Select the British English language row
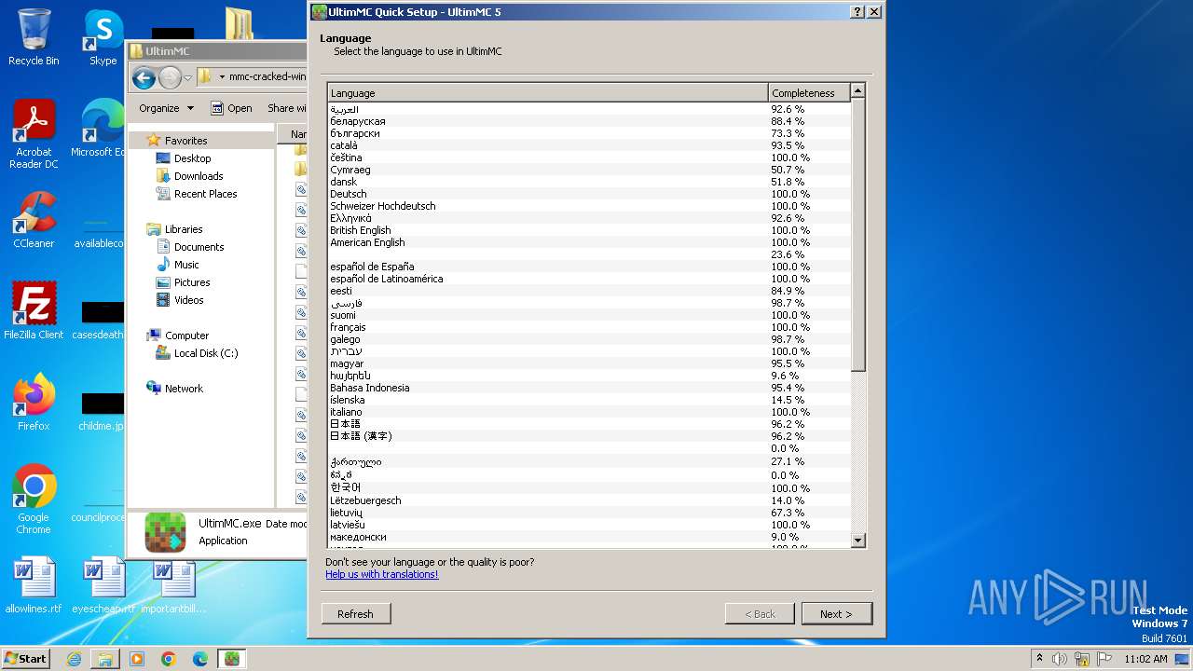The width and height of the screenshot is (1193, 671). point(589,230)
